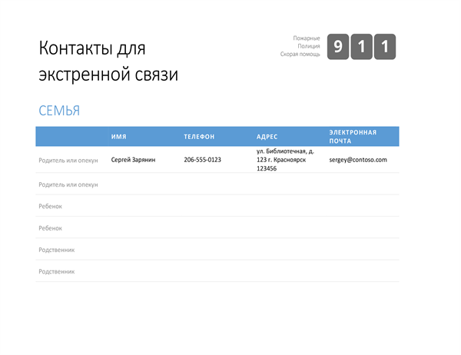Click the 'Полиция' label
The image size is (461, 355).
(x=309, y=46)
